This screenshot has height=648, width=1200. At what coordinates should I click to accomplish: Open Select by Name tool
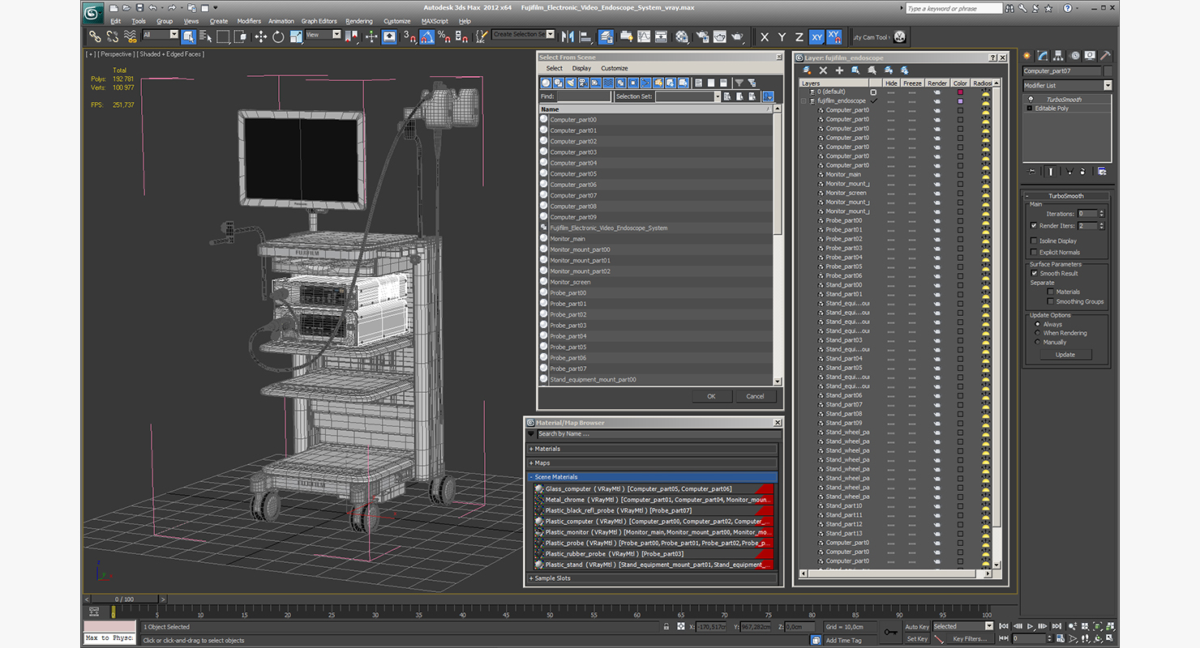(205, 36)
